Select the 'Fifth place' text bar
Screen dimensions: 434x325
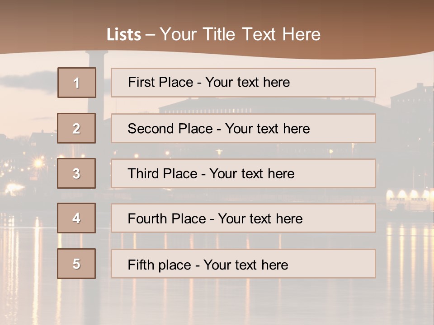[x=243, y=264]
